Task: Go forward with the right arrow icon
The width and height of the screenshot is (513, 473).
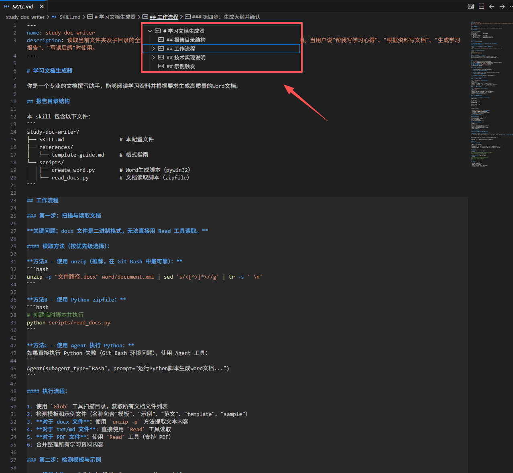Action: coord(502,6)
